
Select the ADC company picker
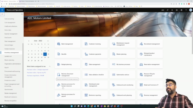163,10
